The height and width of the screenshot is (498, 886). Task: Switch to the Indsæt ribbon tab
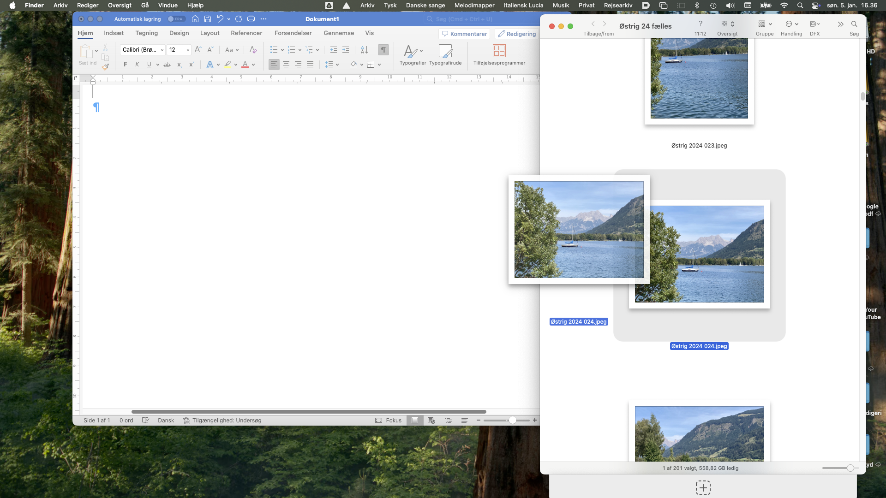tap(114, 33)
